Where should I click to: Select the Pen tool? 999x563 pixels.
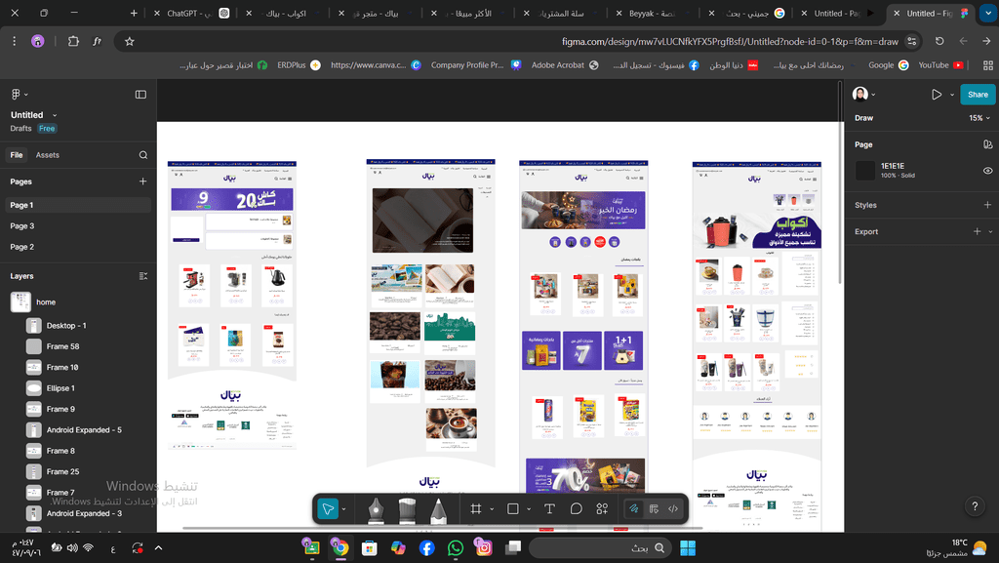[376, 510]
